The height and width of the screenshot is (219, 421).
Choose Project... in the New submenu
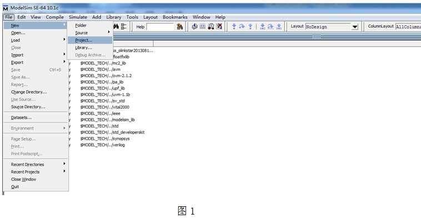point(90,40)
